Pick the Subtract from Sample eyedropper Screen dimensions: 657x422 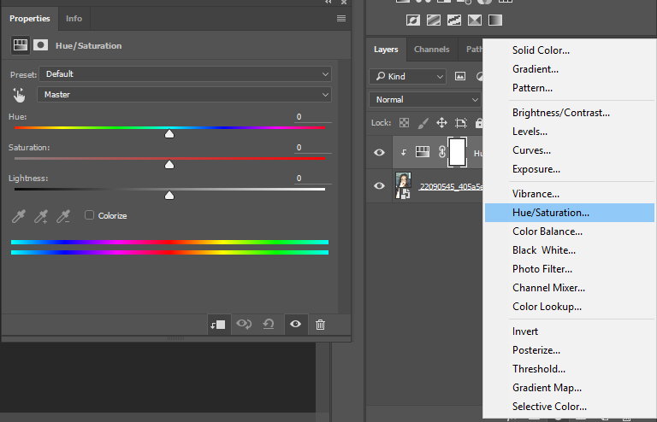63,216
